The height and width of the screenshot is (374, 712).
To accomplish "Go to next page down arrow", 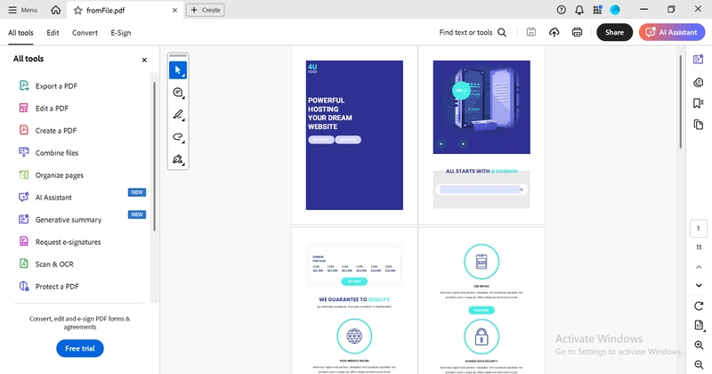I will (x=699, y=286).
